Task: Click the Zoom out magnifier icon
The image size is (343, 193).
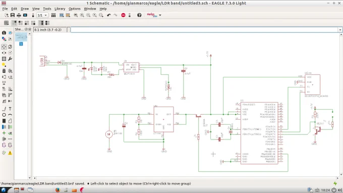Action: tap(88, 15)
